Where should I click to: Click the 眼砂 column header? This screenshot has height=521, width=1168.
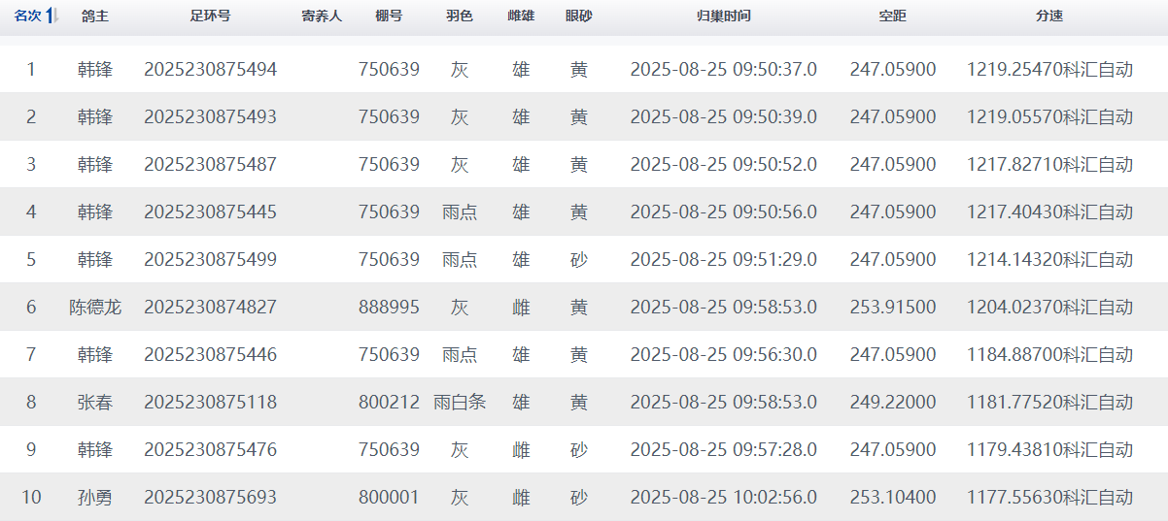pyautogui.click(x=578, y=16)
